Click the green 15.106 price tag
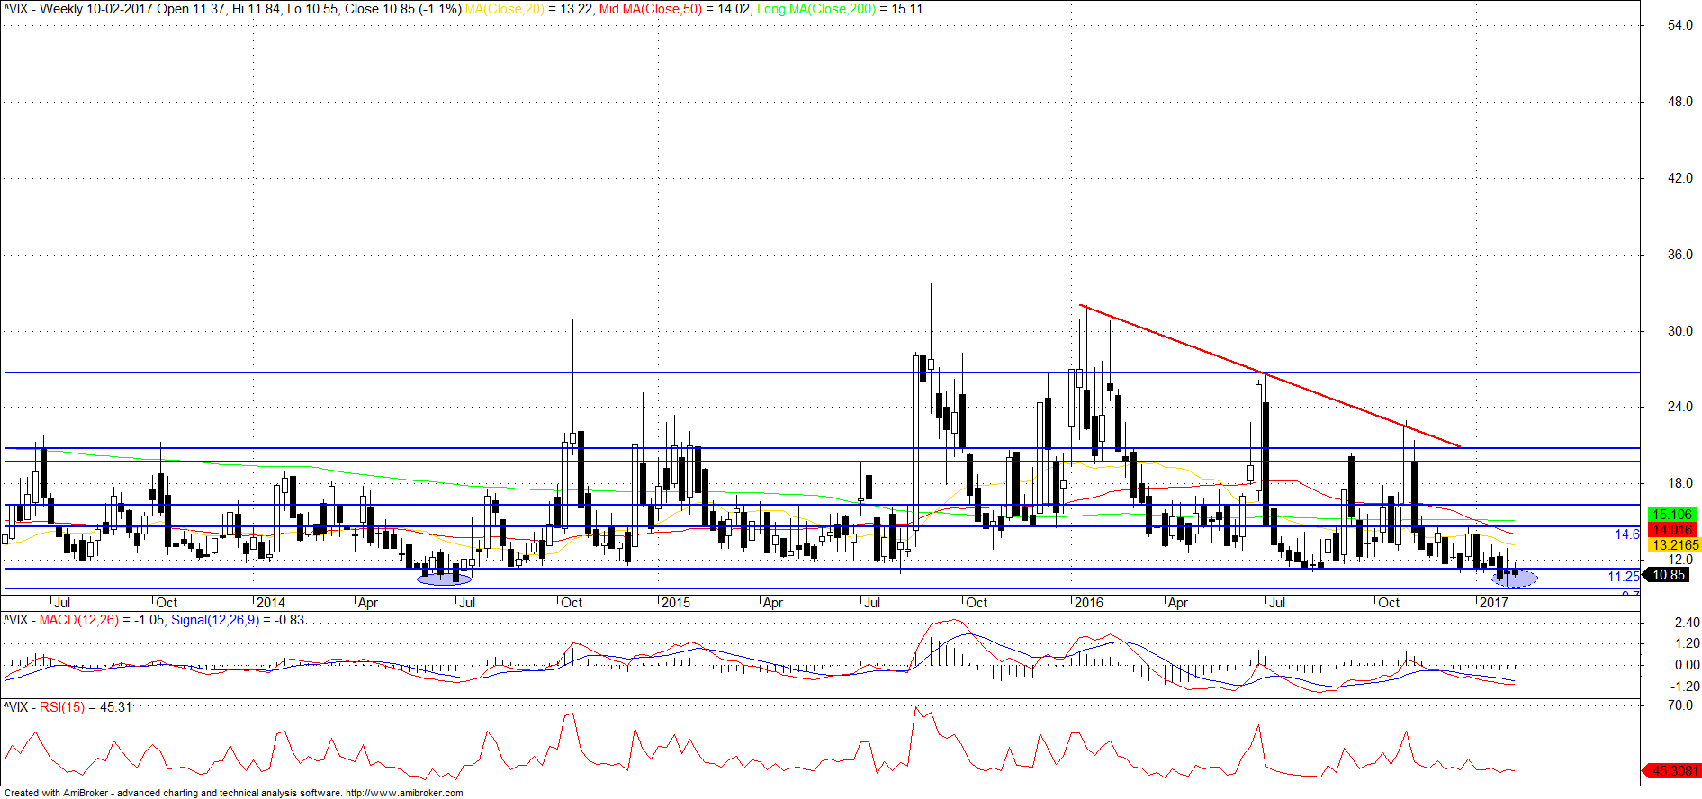The height and width of the screenshot is (799, 1702). [1672, 515]
